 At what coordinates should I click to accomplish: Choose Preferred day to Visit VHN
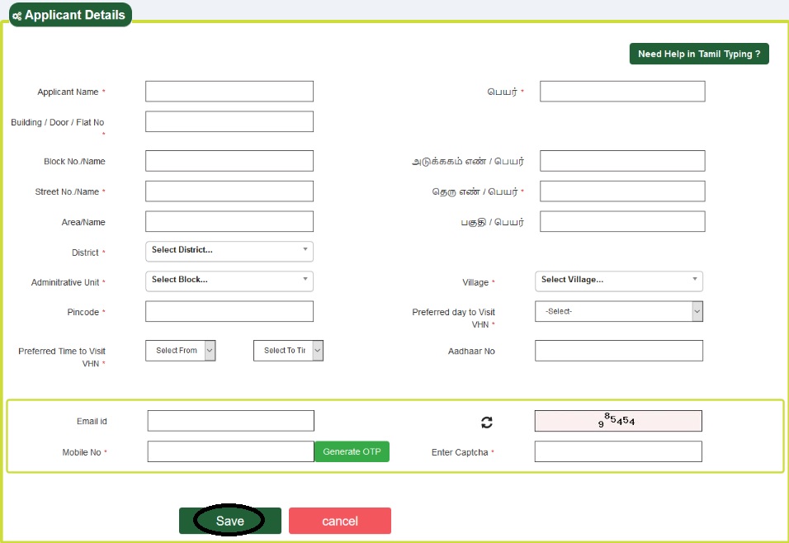tap(619, 311)
